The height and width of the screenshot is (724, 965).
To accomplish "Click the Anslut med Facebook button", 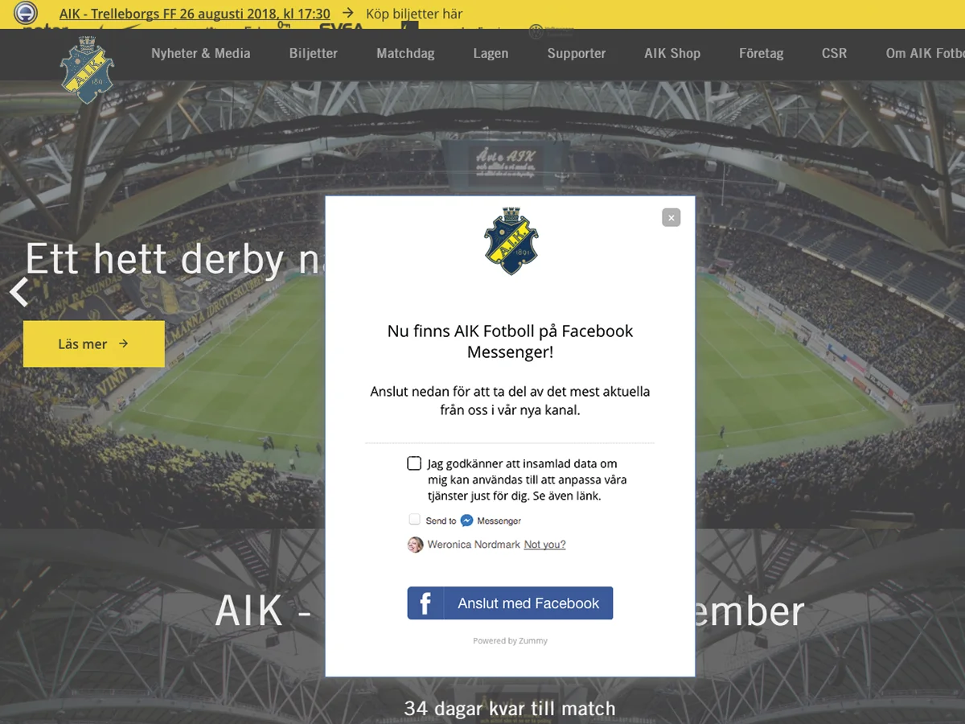I will click(510, 603).
